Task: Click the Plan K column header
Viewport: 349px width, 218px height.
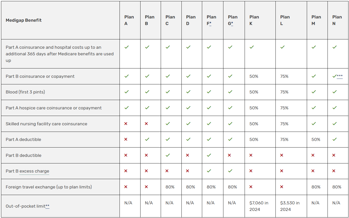Action: click(254, 20)
